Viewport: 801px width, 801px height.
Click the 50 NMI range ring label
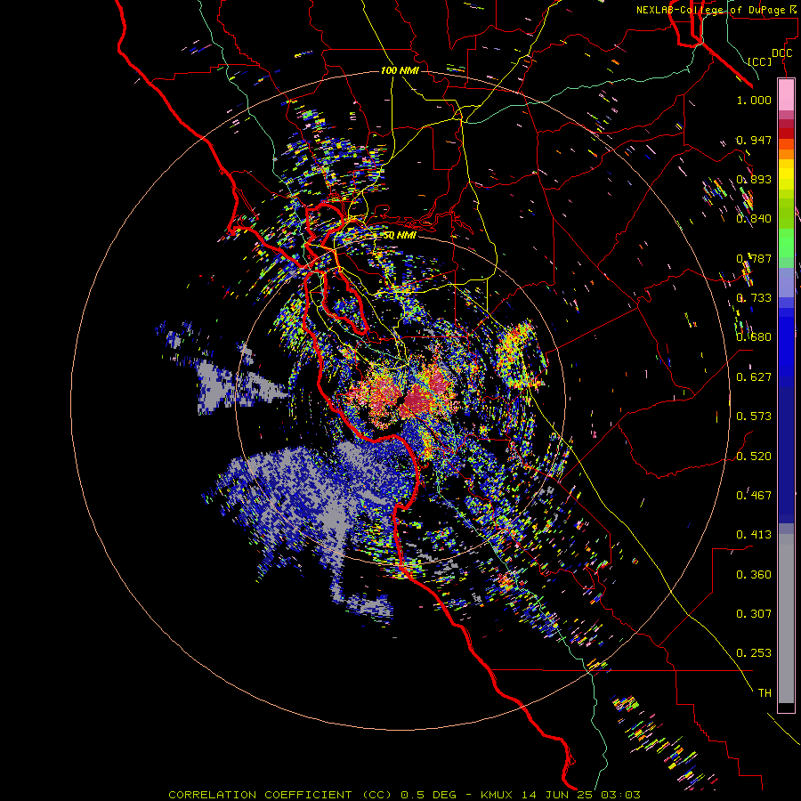click(x=400, y=236)
